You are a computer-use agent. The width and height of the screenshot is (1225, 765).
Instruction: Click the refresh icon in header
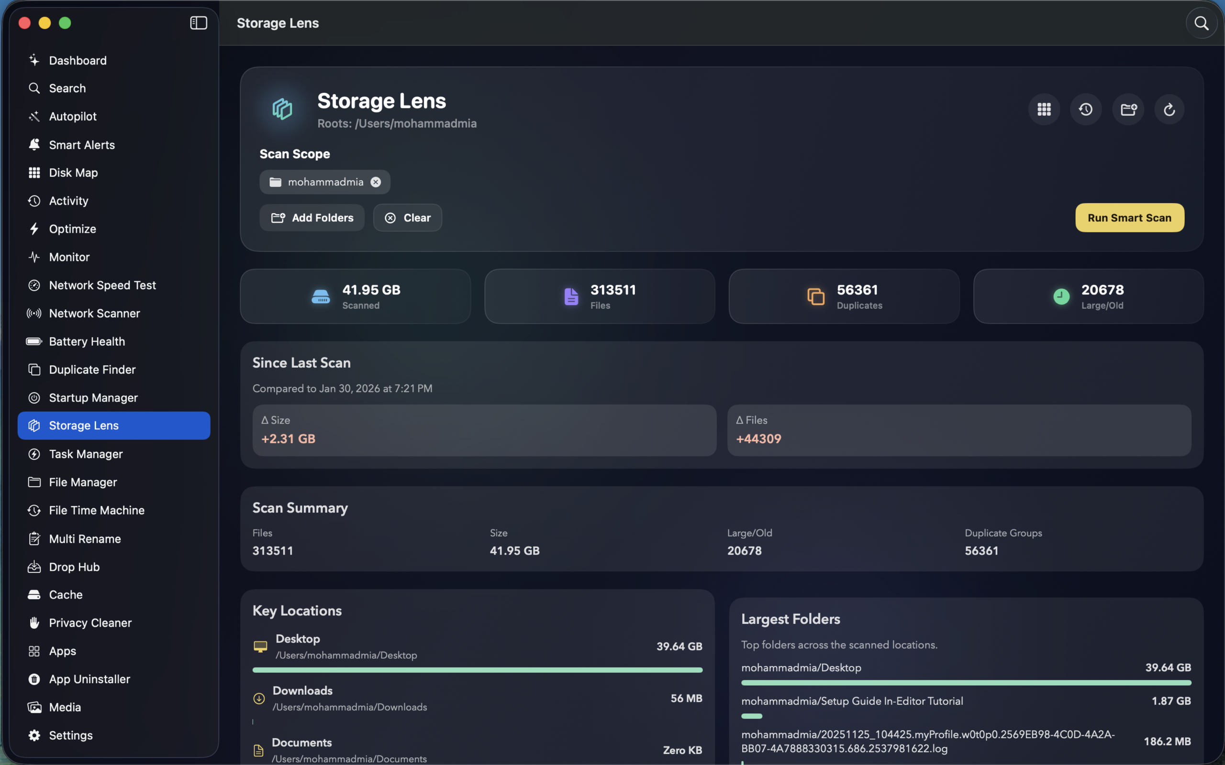tap(1169, 109)
